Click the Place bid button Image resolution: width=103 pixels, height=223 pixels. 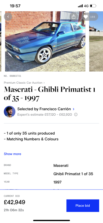83,206
